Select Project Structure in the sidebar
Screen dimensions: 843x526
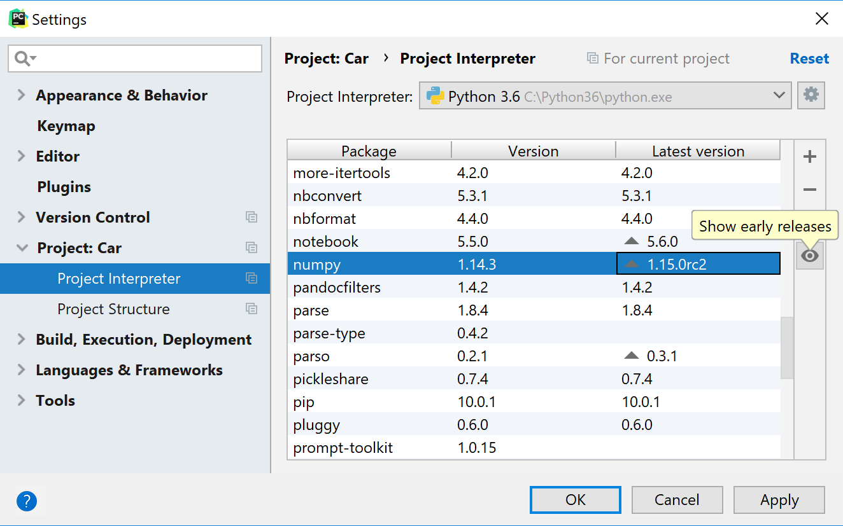tap(113, 309)
